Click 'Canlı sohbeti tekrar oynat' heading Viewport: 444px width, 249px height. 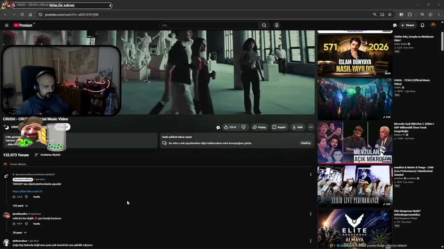(177, 137)
